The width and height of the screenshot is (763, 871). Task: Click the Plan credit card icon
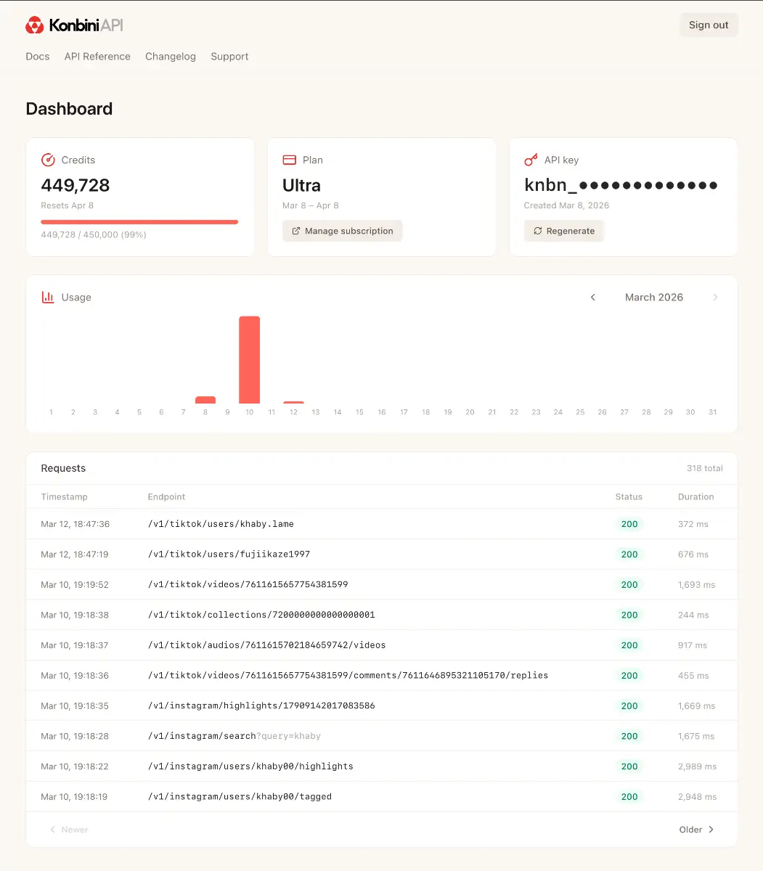289,160
